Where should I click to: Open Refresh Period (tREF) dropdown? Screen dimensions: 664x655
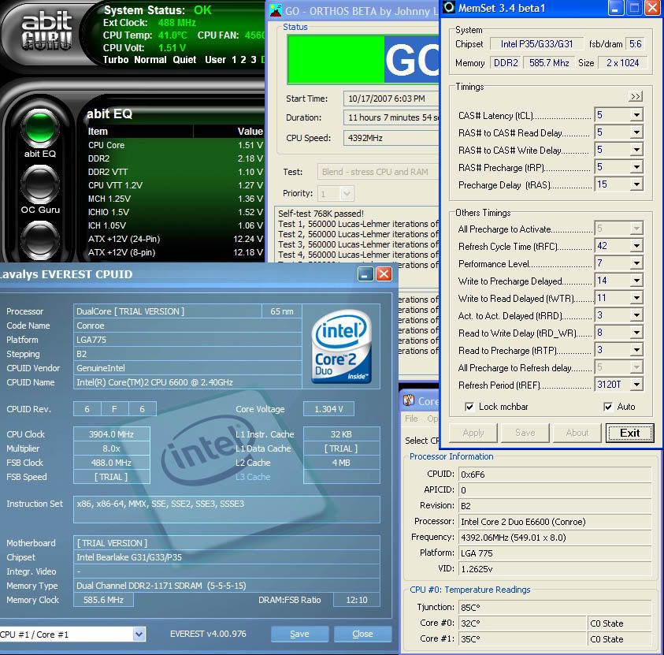click(636, 385)
